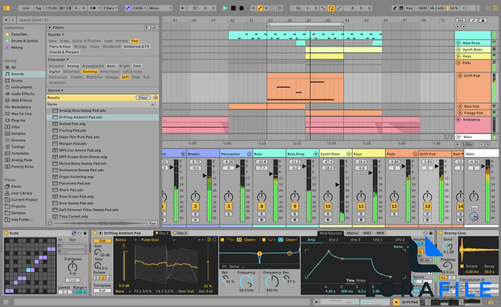Screen dimensions: 501x307
Task: Toggle the MIDI map mode switch
Action: pos(423,8)
